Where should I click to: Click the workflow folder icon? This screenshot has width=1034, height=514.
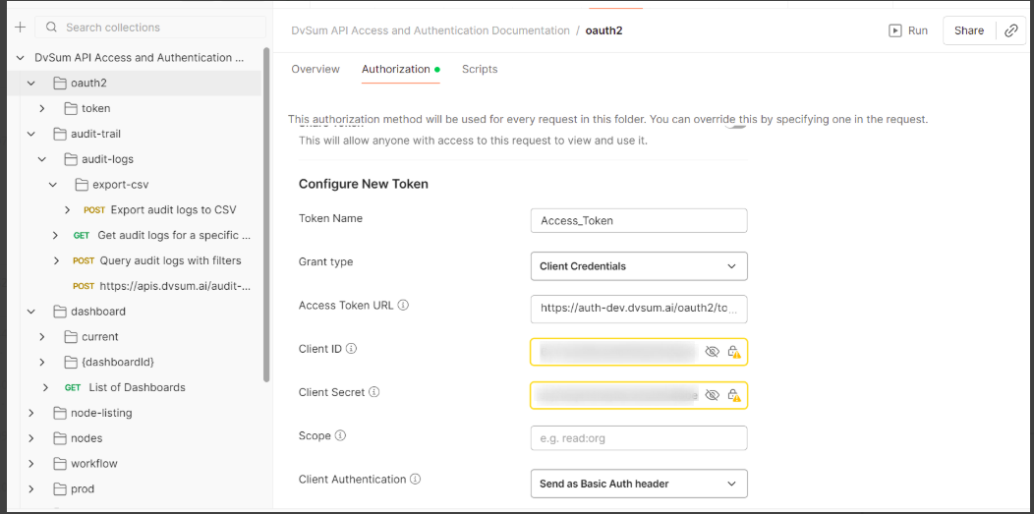(x=61, y=463)
